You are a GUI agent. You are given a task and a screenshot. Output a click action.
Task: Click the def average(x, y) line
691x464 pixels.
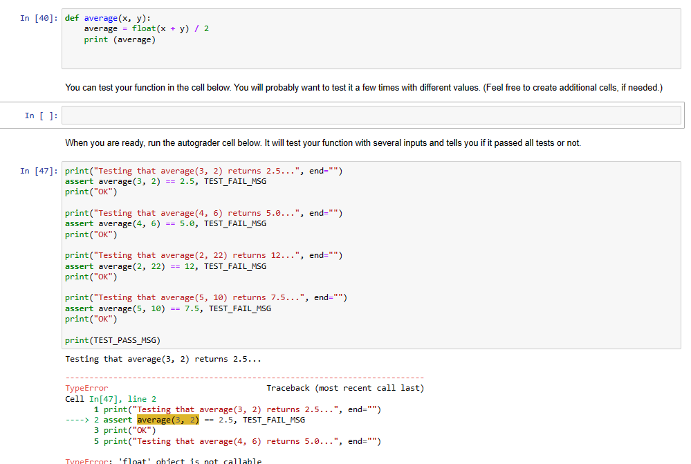[x=118, y=17]
